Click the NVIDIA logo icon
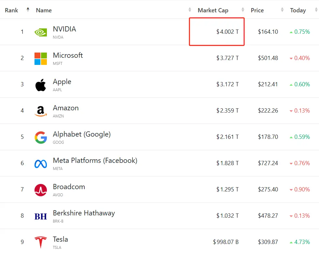Screen dimensions: 319x255 tap(41, 32)
